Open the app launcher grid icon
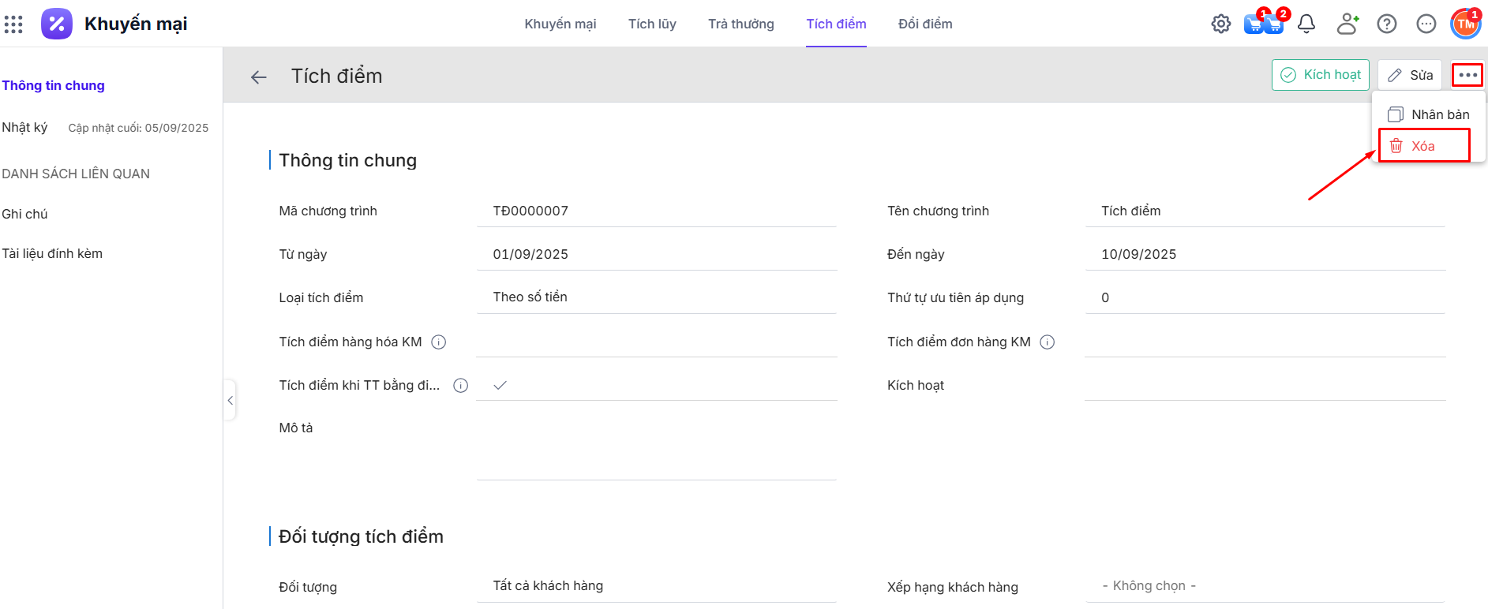The height and width of the screenshot is (609, 1488). click(x=13, y=24)
